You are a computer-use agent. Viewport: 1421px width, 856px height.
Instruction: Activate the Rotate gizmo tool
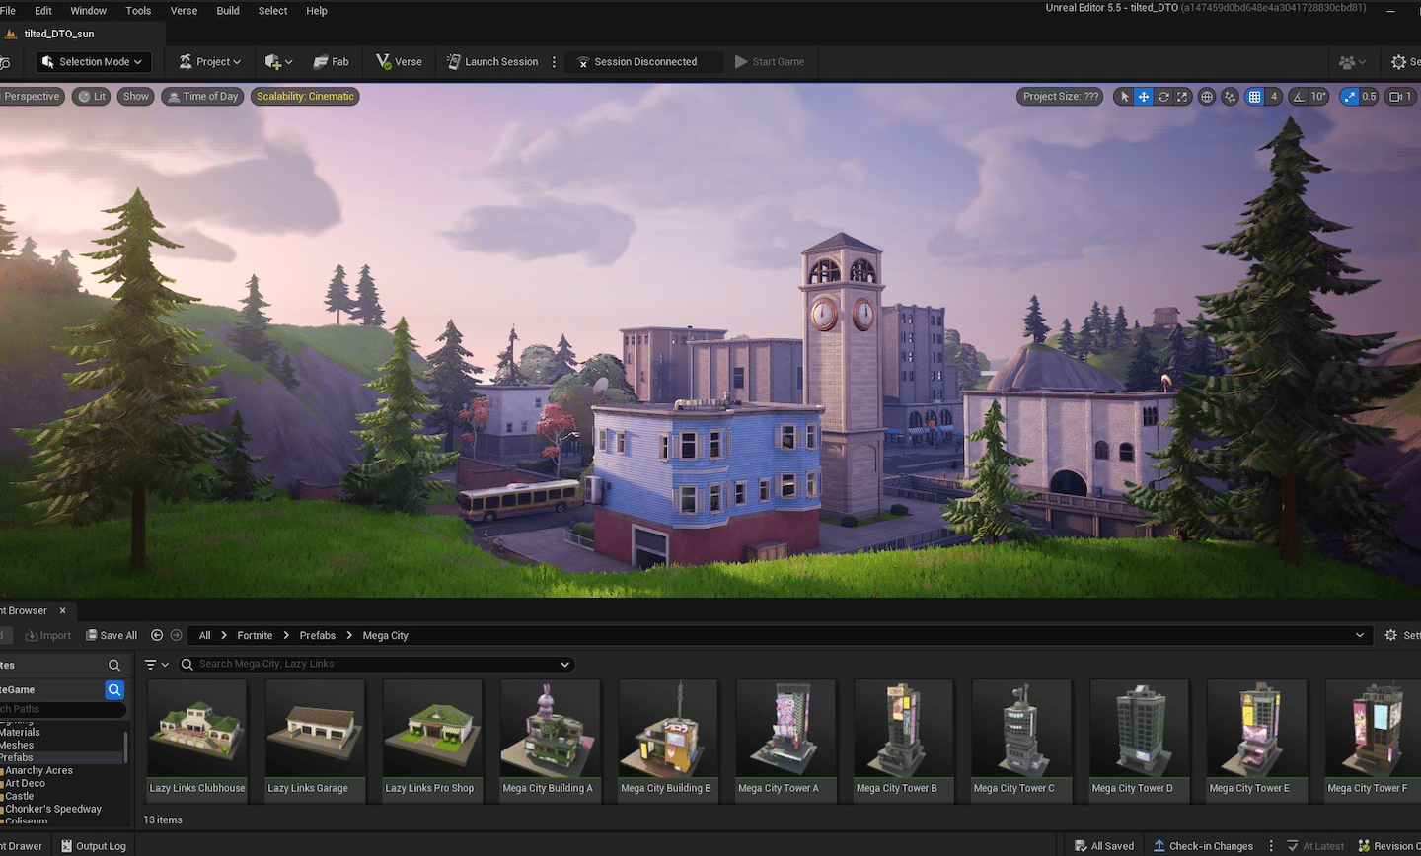tap(1163, 97)
